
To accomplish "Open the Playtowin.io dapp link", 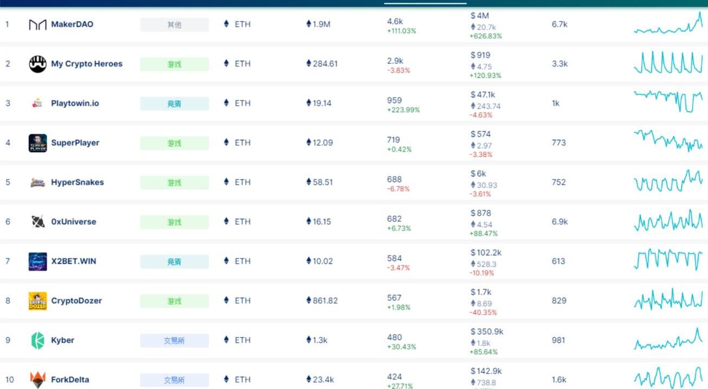I will [x=75, y=103].
